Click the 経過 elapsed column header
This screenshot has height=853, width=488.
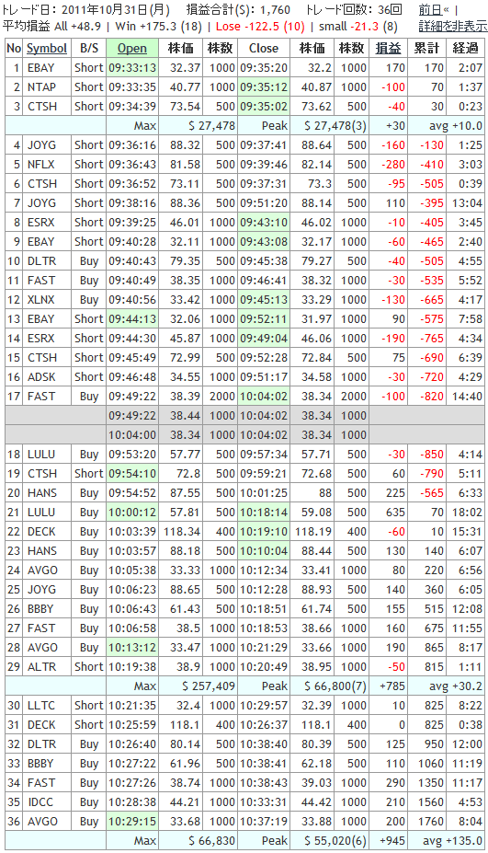[x=465, y=49]
